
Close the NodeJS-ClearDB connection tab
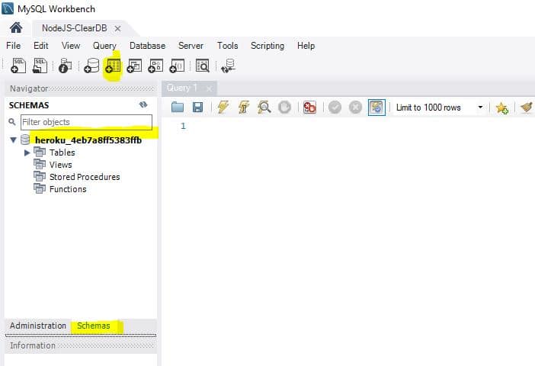(x=117, y=29)
